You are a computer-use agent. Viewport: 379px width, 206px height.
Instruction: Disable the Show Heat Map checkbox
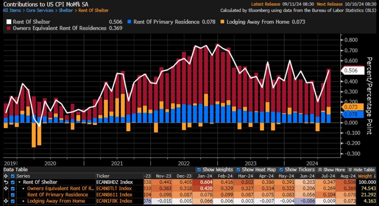click(239, 170)
